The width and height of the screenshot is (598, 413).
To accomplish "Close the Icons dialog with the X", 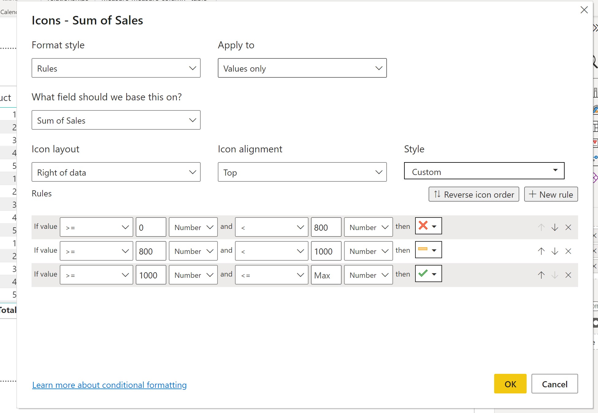I will point(584,10).
